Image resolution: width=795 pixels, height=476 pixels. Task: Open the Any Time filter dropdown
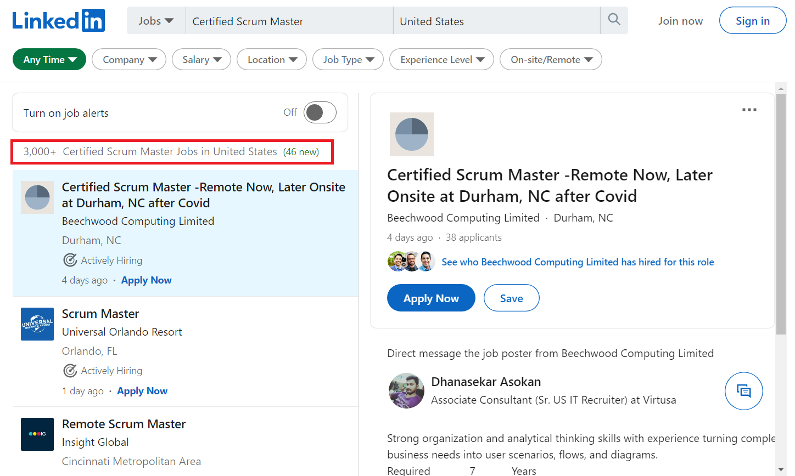pyautogui.click(x=49, y=60)
